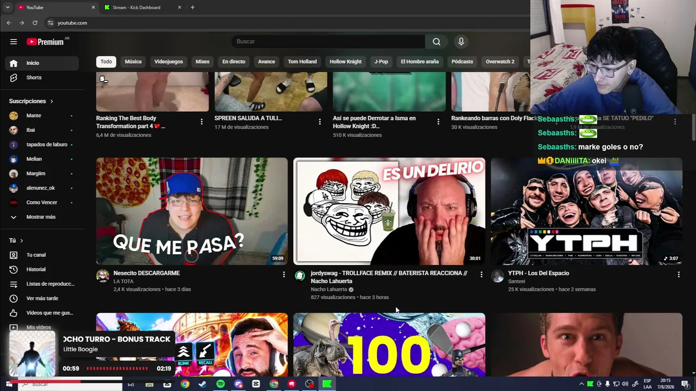This screenshot has width=696, height=391.
Task: Reload the page with the browser refresh icon
Action: coord(35,23)
